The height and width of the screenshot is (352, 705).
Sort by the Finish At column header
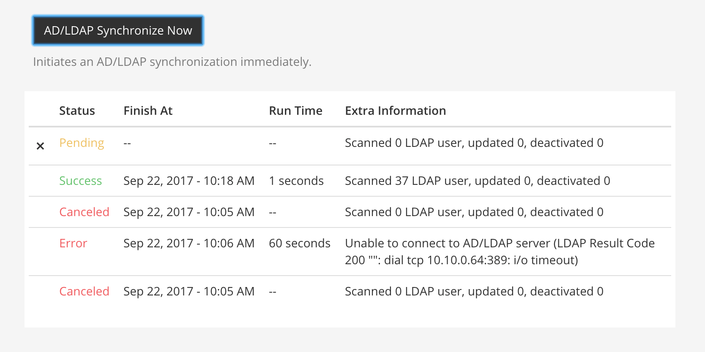coord(148,110)
